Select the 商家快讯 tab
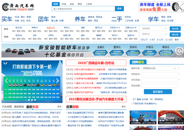 (19, 107)
